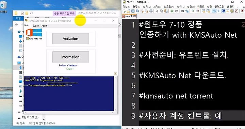Screen dimensions: 245x129
Task: Click the Zoom In magnifier icon
Action: click(x=193, y=11)
